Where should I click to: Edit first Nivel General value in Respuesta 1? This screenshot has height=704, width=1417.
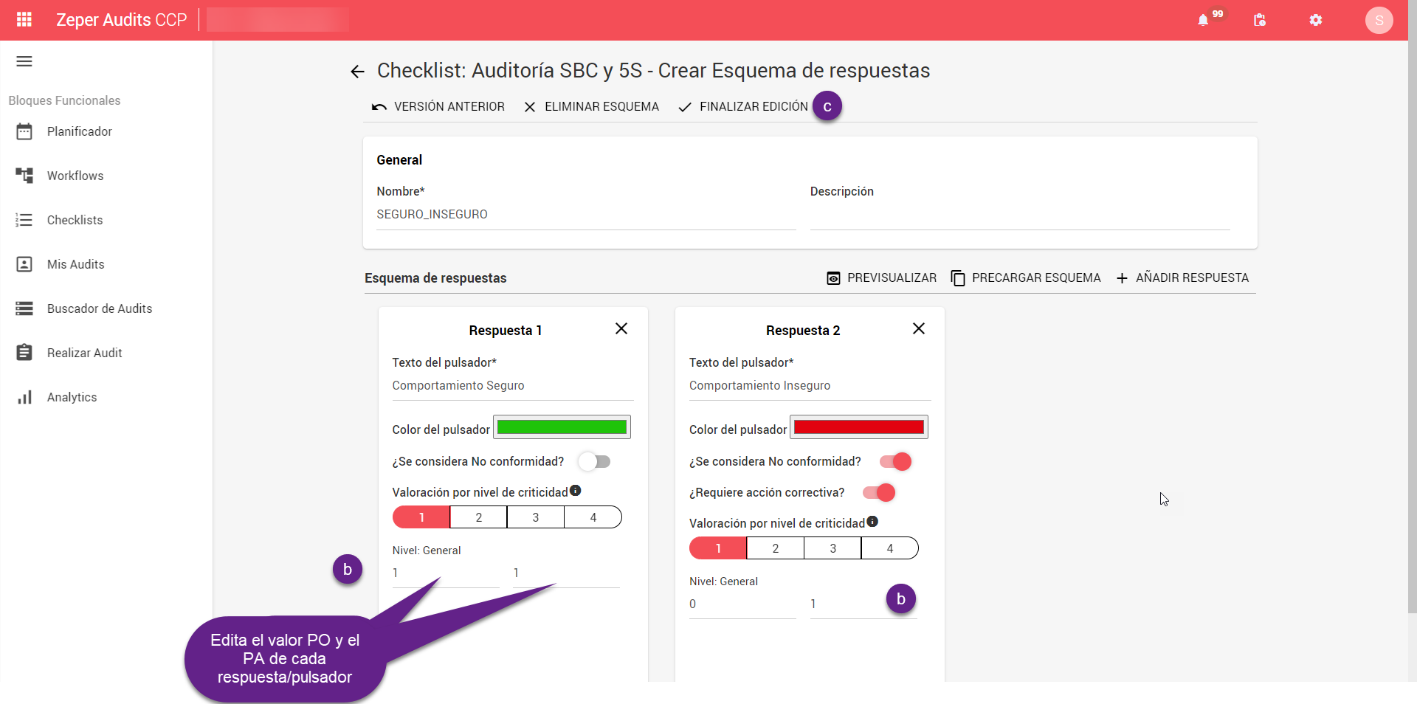pyautogui.click(x=446, y=573)
